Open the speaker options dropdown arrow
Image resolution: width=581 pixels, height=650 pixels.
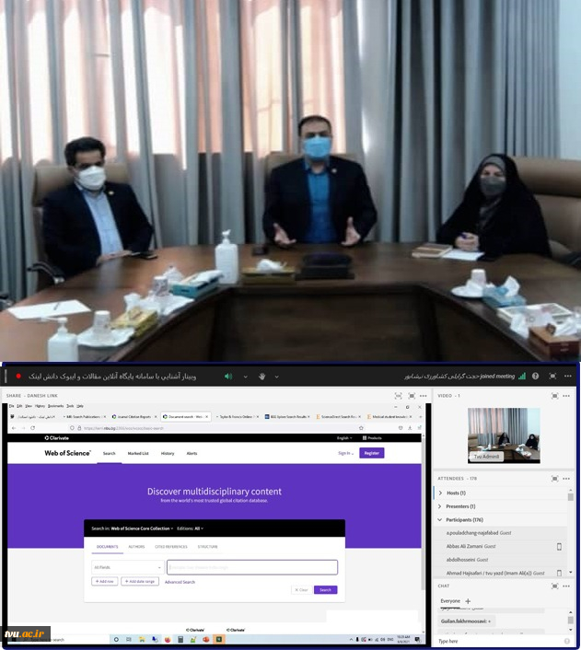point(246,377)
